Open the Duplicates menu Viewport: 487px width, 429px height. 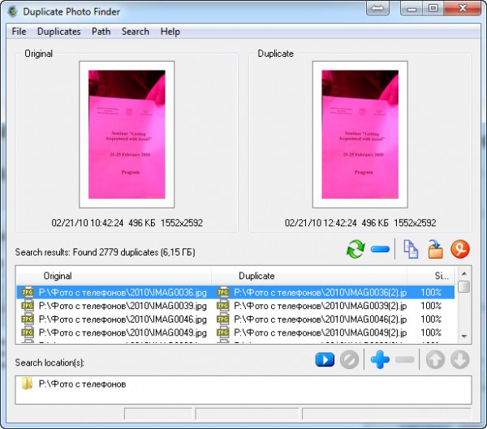(59, 32)
